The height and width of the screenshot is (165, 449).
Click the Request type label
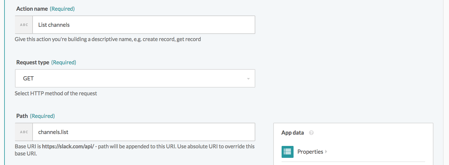click(33, 62)
